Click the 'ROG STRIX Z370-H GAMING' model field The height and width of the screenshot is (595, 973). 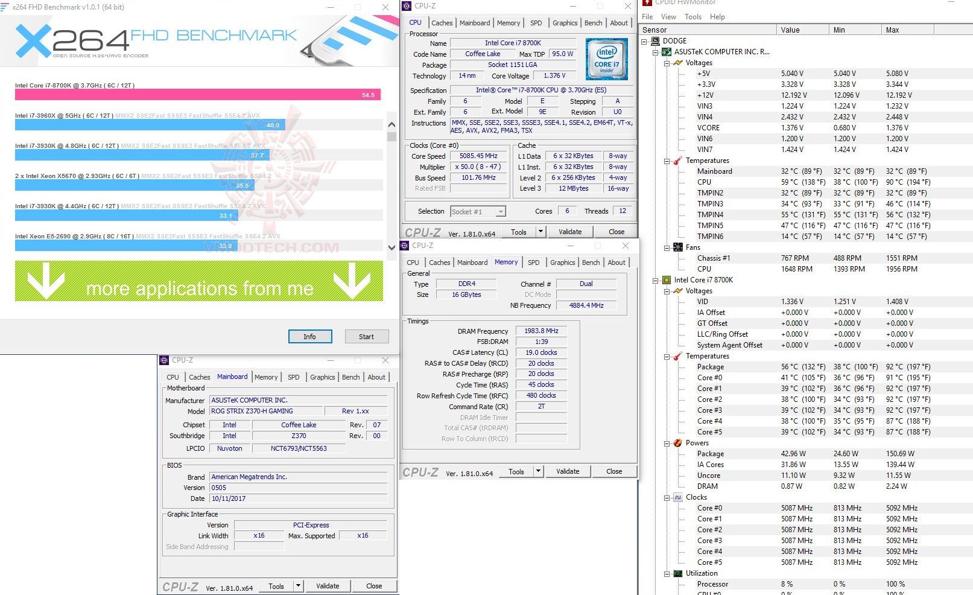pos(266,411)
